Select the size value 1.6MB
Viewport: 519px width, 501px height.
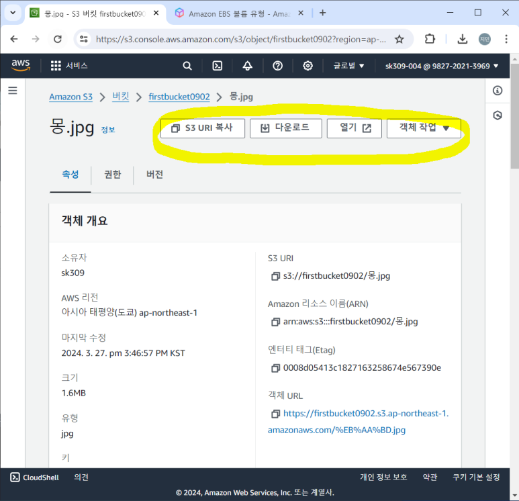(73, 394)
